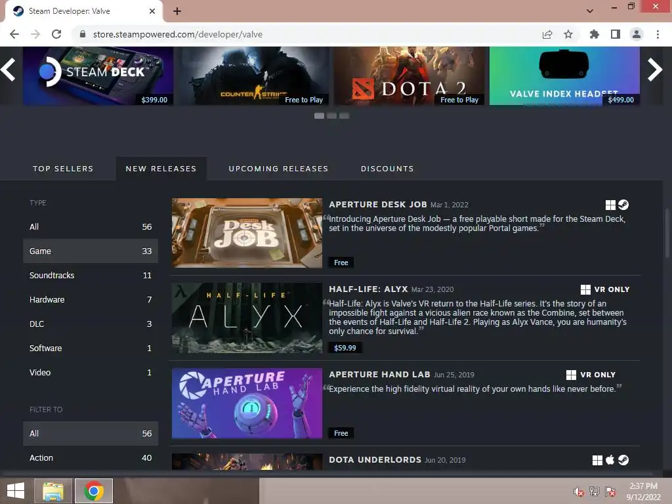Viewport: 672px width, 504px height.
Task: Show previous carousel items with left arrow
Action: 9,70
